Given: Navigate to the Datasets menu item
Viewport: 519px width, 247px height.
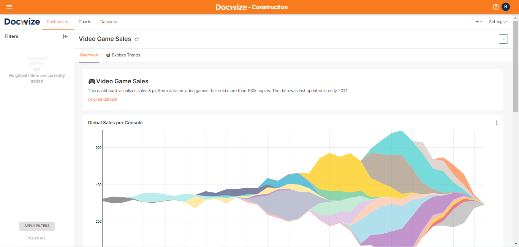Looking at the screenshot, I should click(x=109, y=22).
